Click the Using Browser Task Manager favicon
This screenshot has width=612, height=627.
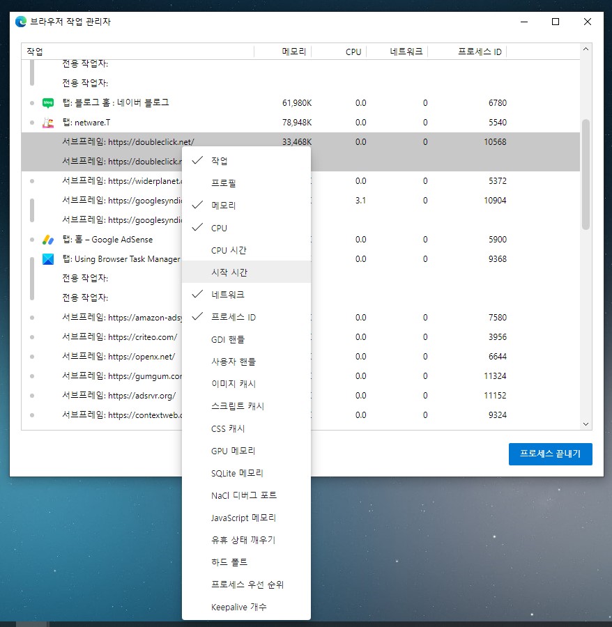click(x=48, y=259)
